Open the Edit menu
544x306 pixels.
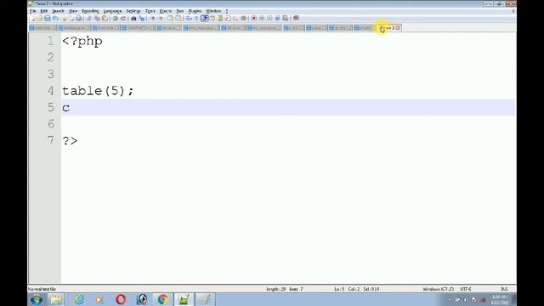coord(43,11)
